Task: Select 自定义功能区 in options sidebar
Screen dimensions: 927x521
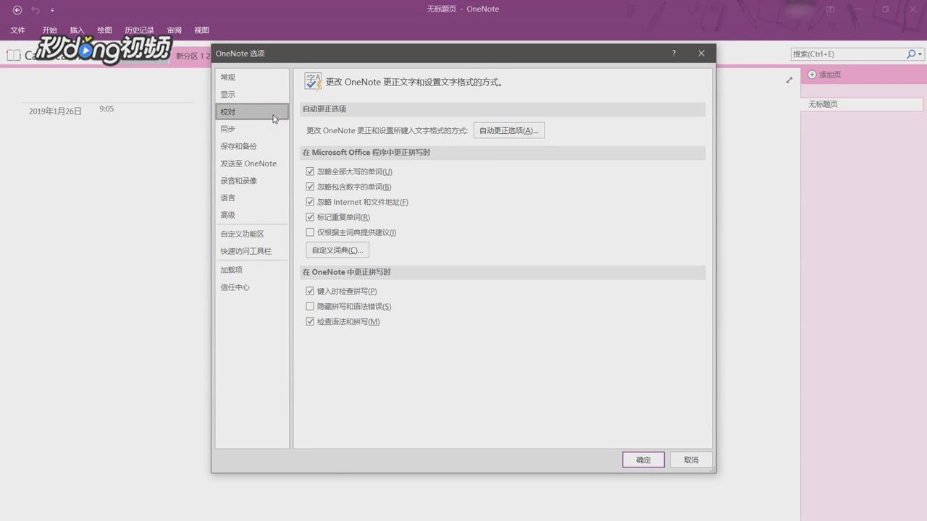Action: 252,234
